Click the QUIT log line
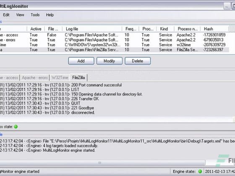 [40, 104]
